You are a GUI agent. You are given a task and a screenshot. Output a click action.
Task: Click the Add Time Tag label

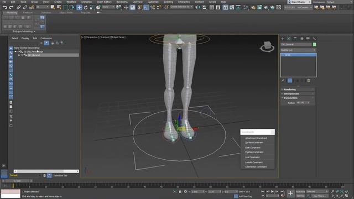[245, 196]
